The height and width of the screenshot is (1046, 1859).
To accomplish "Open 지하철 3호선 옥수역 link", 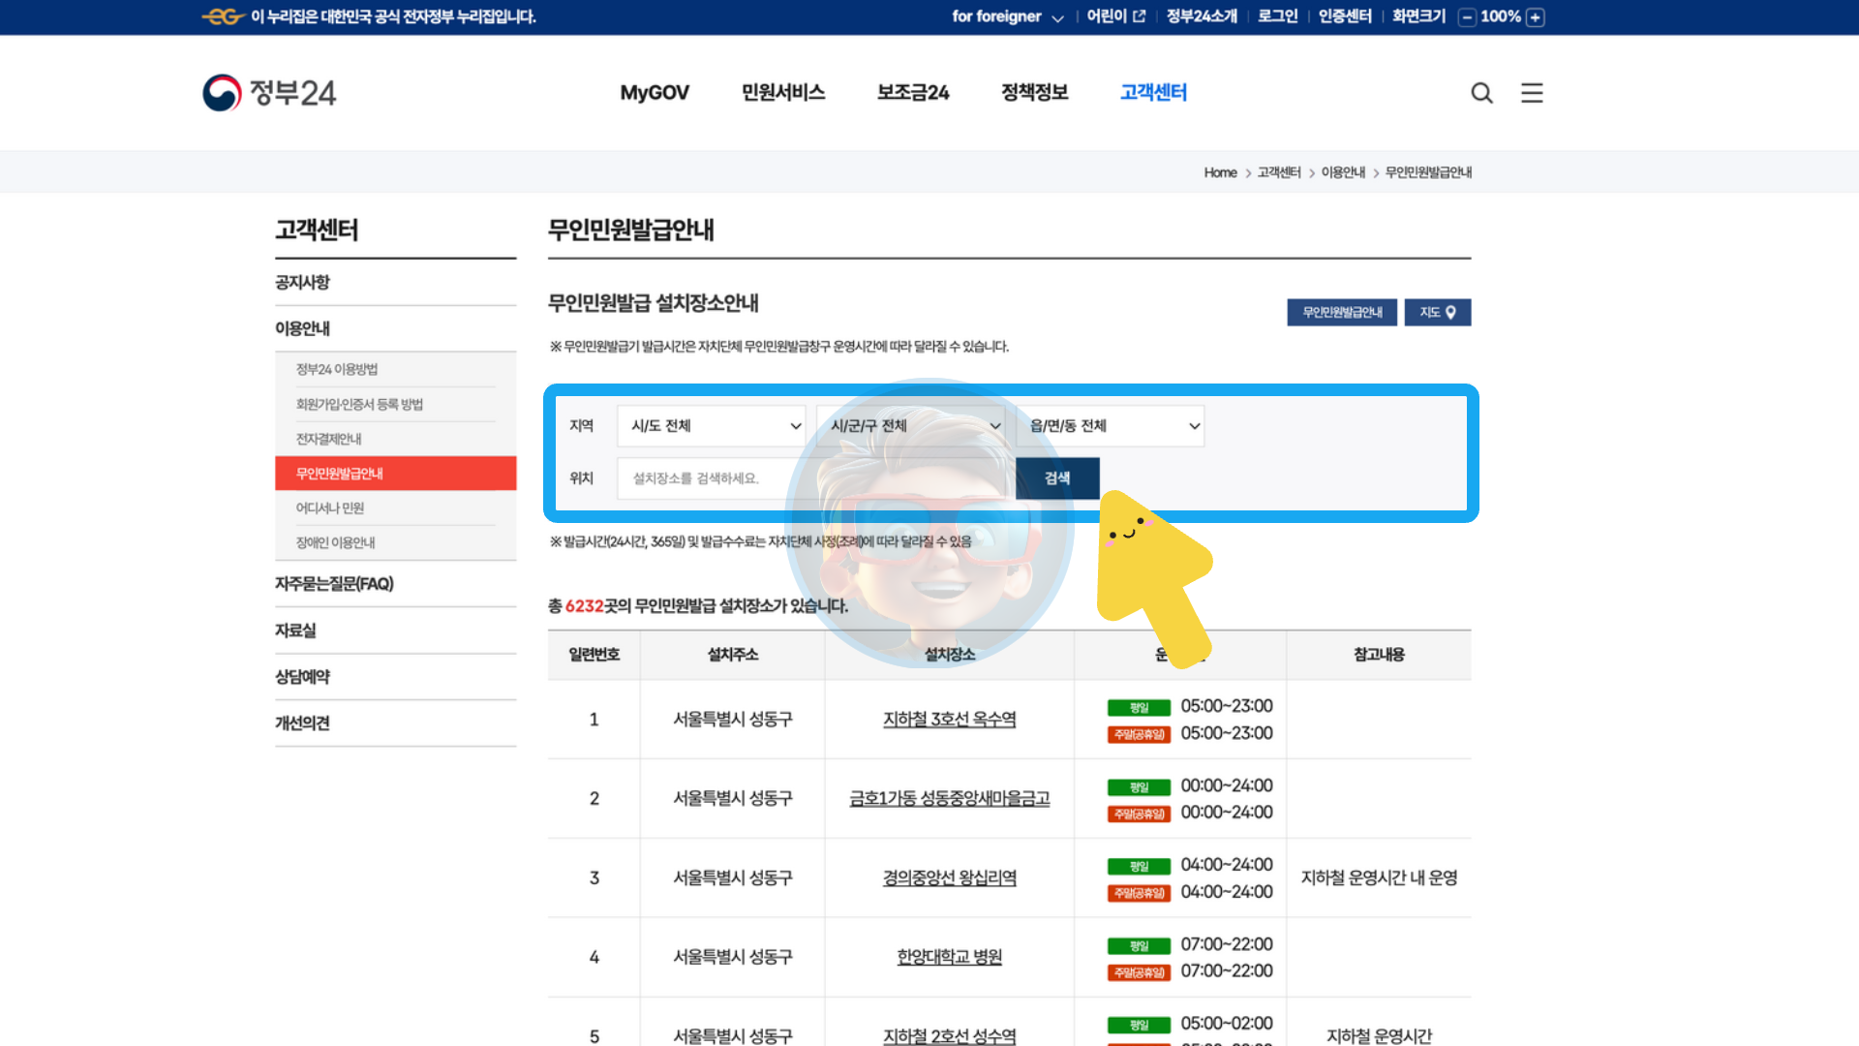I will [x=949, y=720].
